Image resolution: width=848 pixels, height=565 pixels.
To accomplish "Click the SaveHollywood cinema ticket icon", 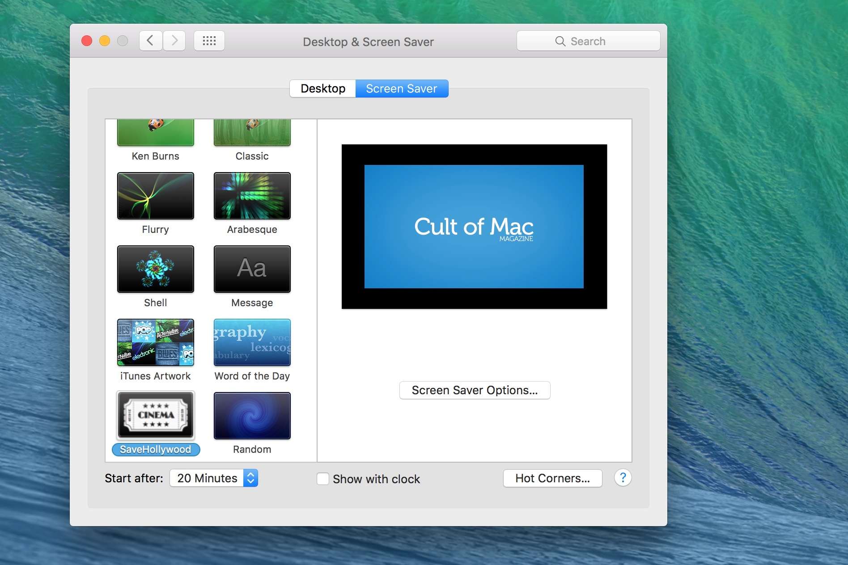I will [155, 415].
